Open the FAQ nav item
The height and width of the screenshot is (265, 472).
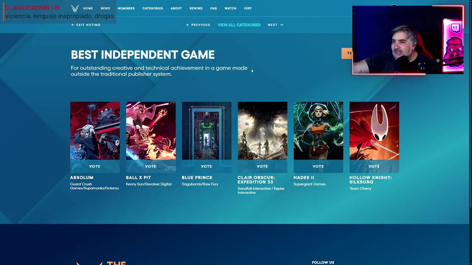(214, 8)
